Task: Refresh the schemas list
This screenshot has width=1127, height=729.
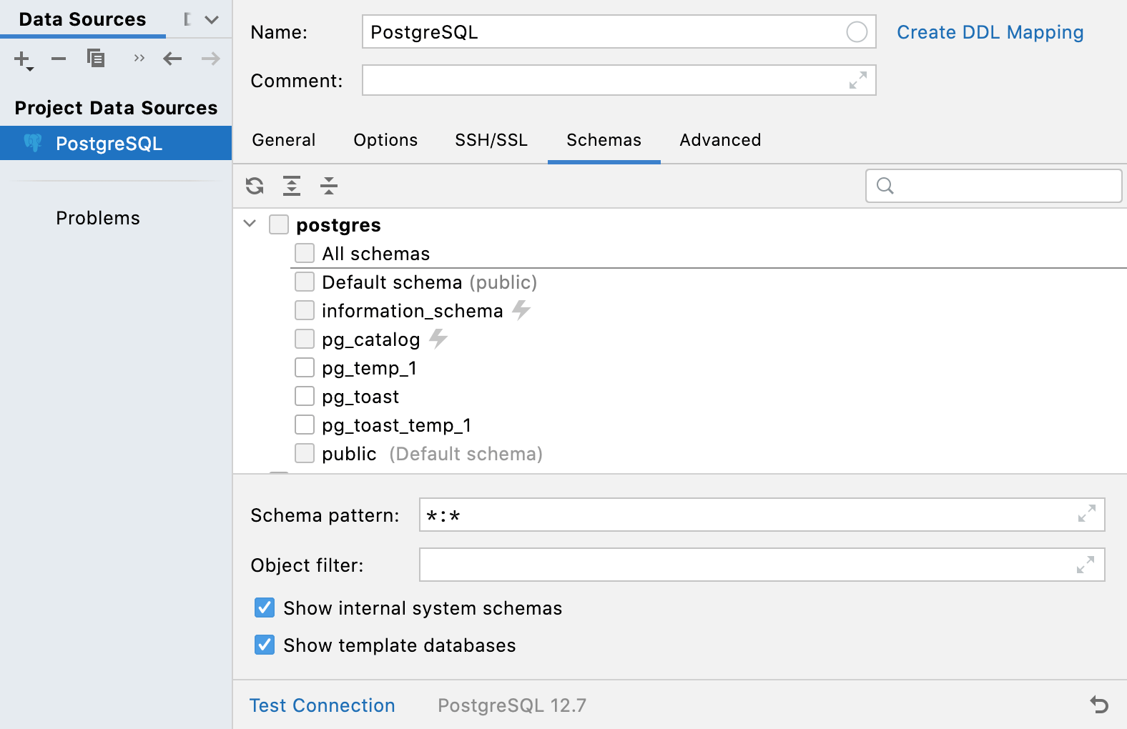Action: pyautogui.click(x=255, y=186)
